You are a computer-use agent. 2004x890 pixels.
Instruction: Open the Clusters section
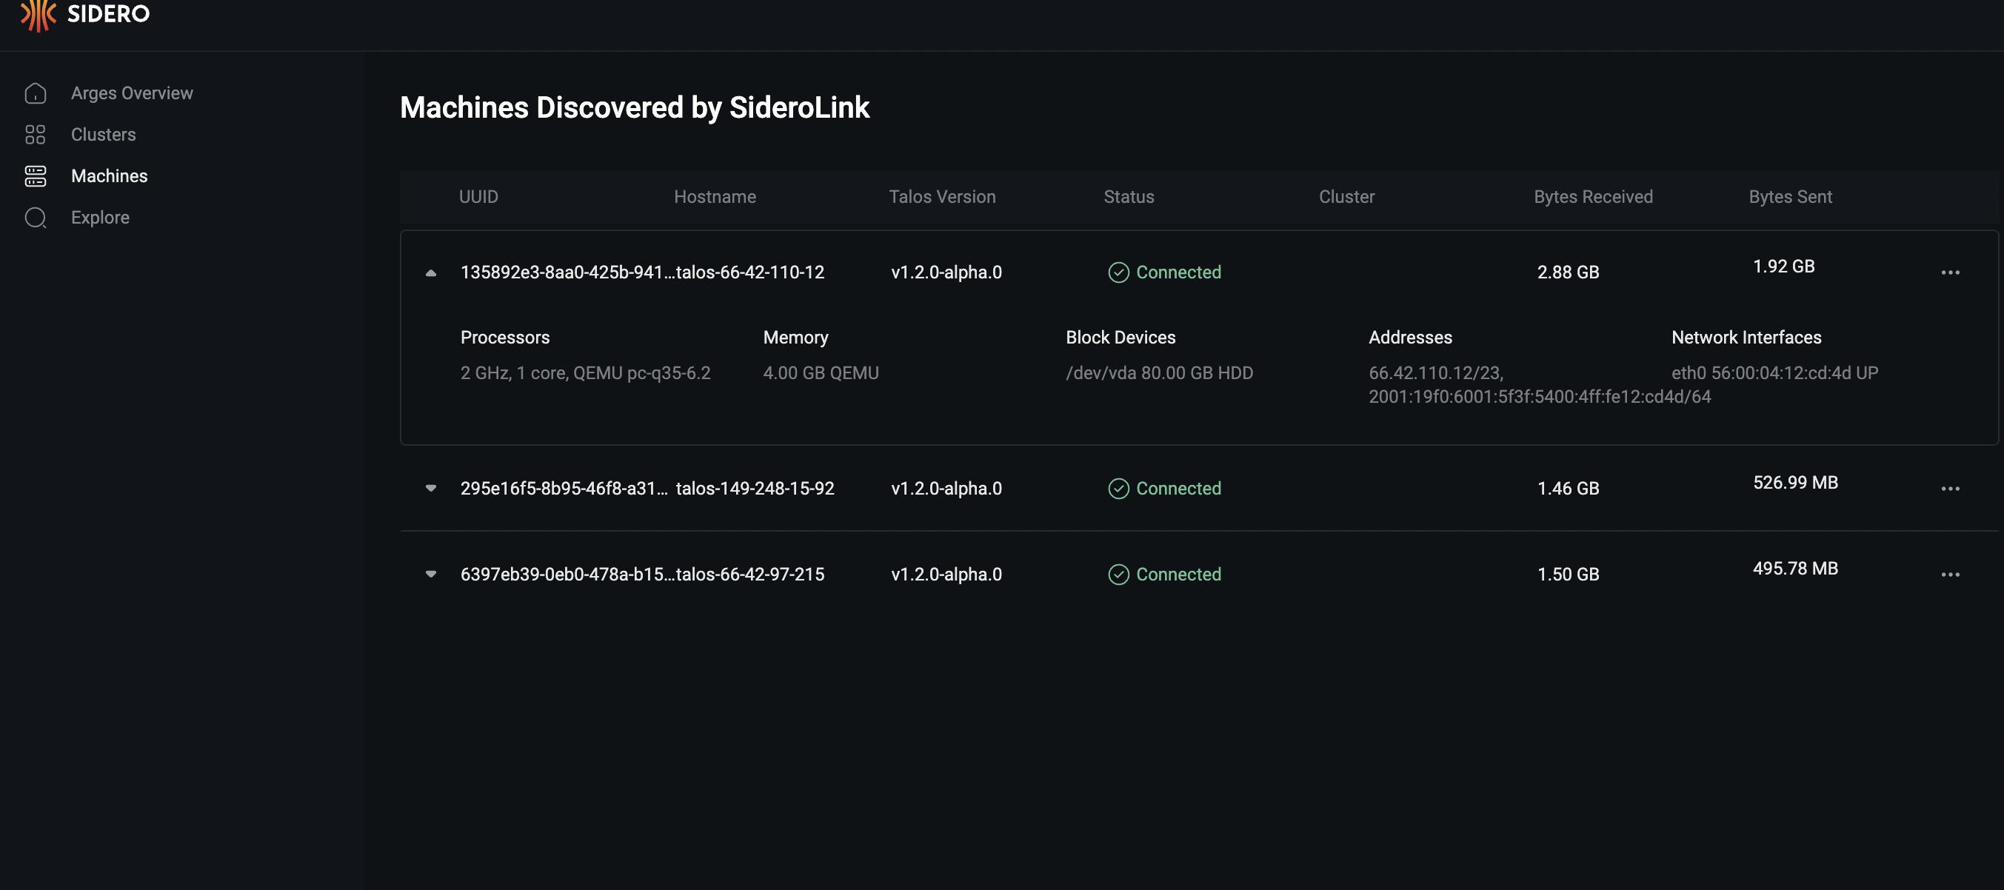104,135
